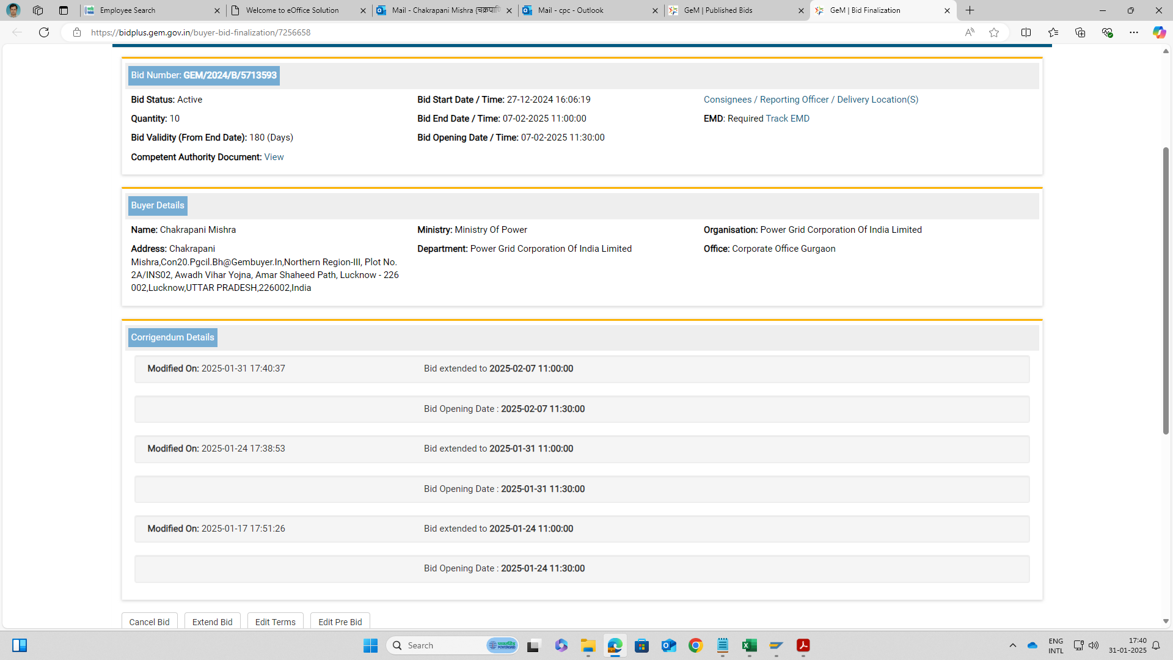
Task: Click the Extend Bid button
Action: point(212,621)
